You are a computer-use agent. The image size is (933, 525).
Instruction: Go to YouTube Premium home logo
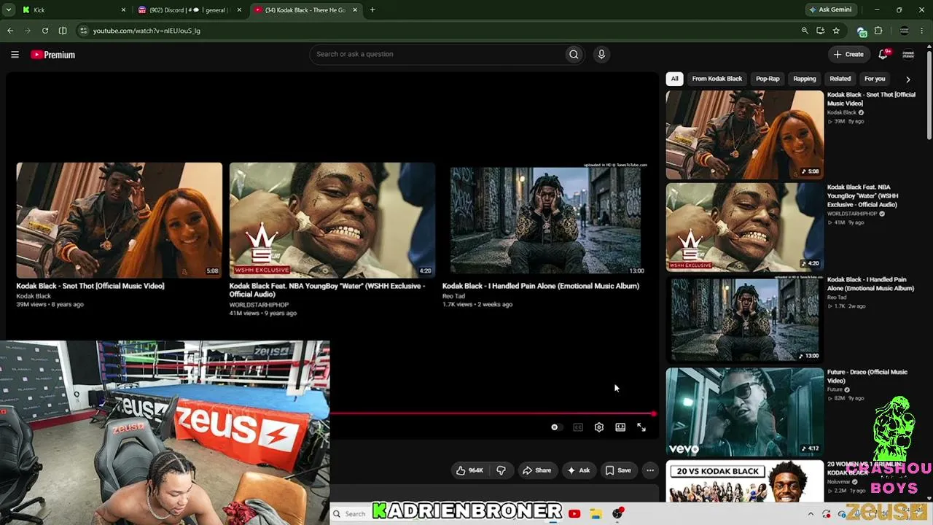click(52, 55)
